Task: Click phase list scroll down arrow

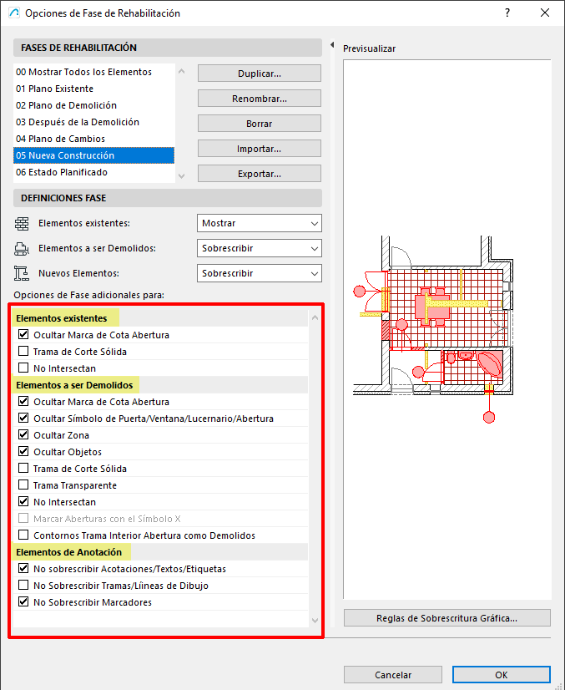Action: click(182, 176)
